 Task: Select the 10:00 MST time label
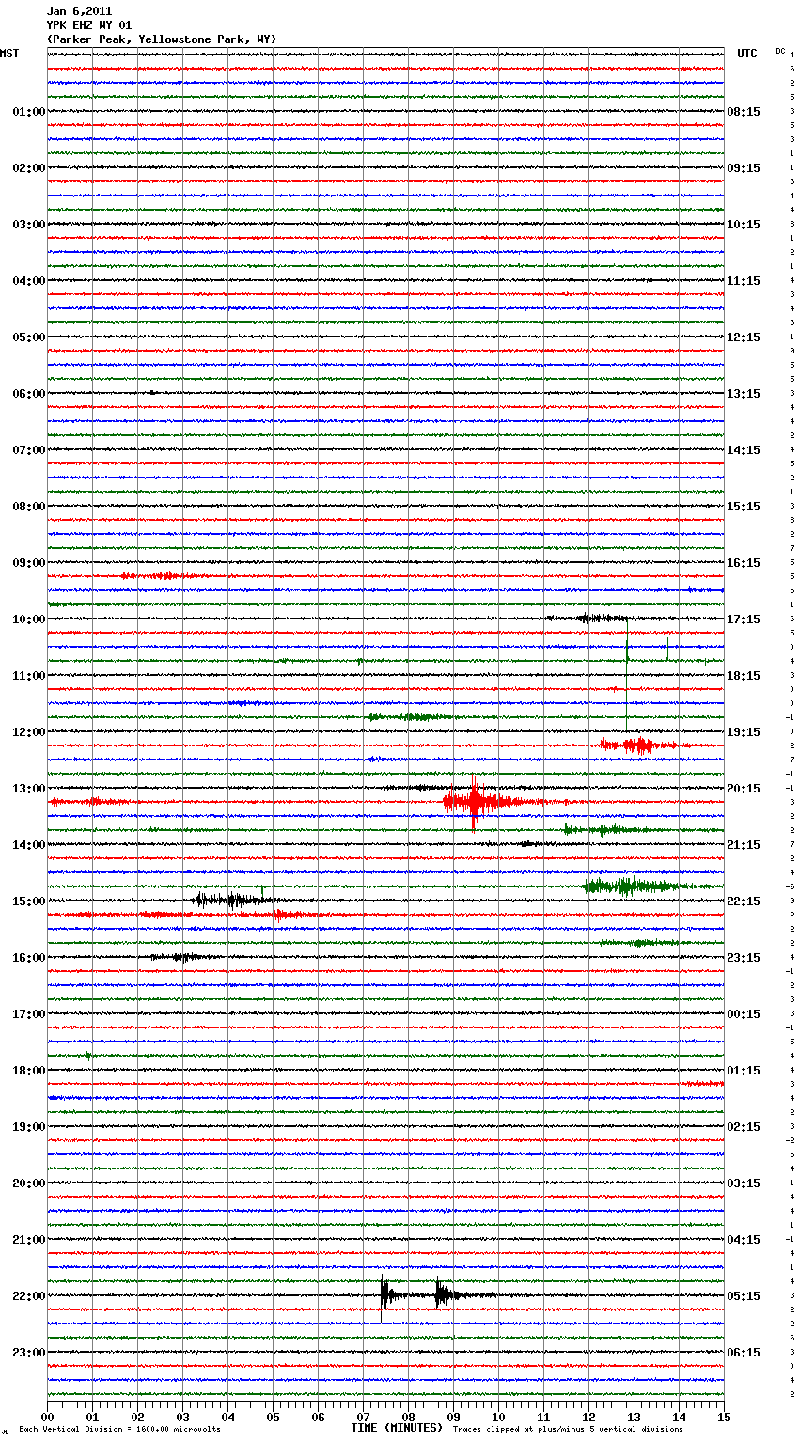[28, 619]
